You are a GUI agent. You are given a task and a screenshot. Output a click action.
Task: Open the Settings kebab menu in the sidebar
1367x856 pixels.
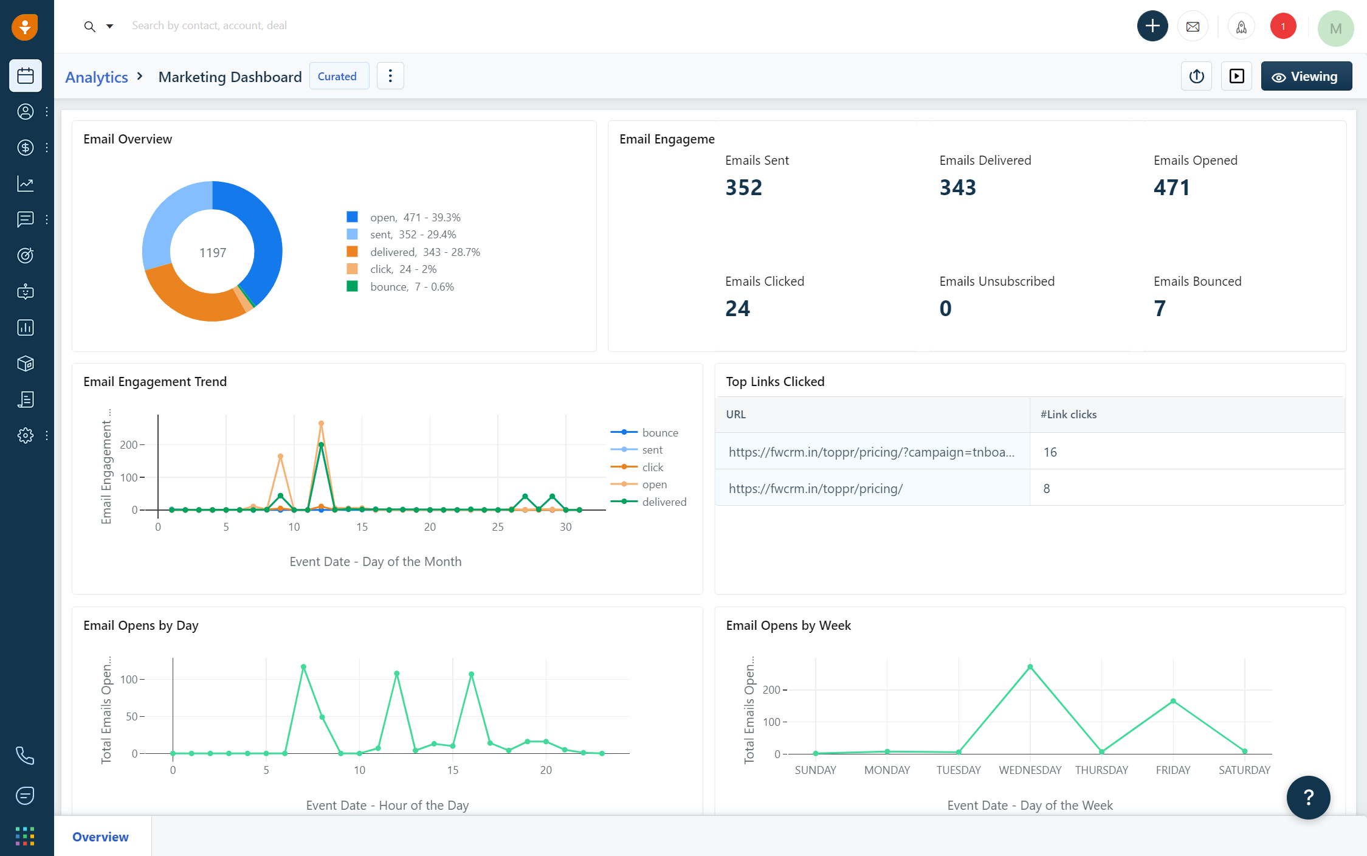(x=47, y=435)
